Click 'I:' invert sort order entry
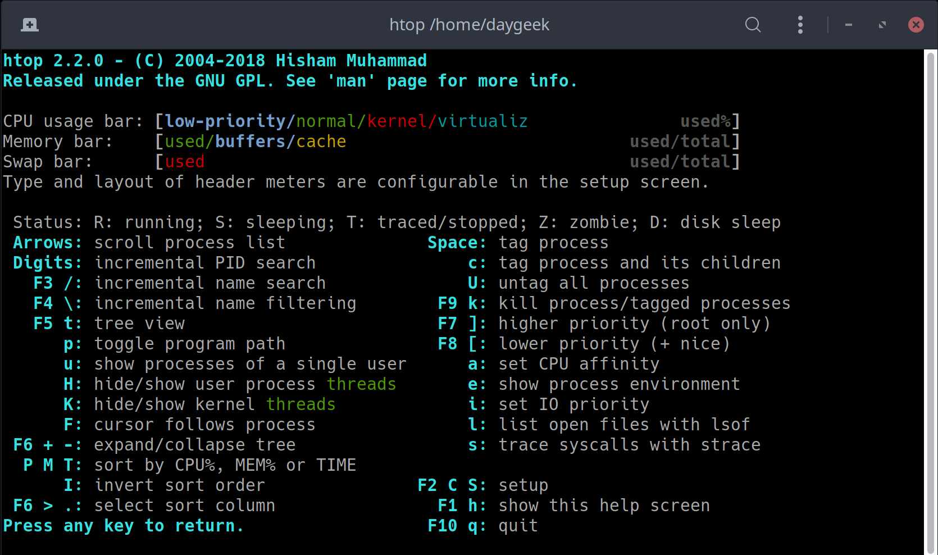This screenshot has width=938, height=555. (x=164, y=485)
